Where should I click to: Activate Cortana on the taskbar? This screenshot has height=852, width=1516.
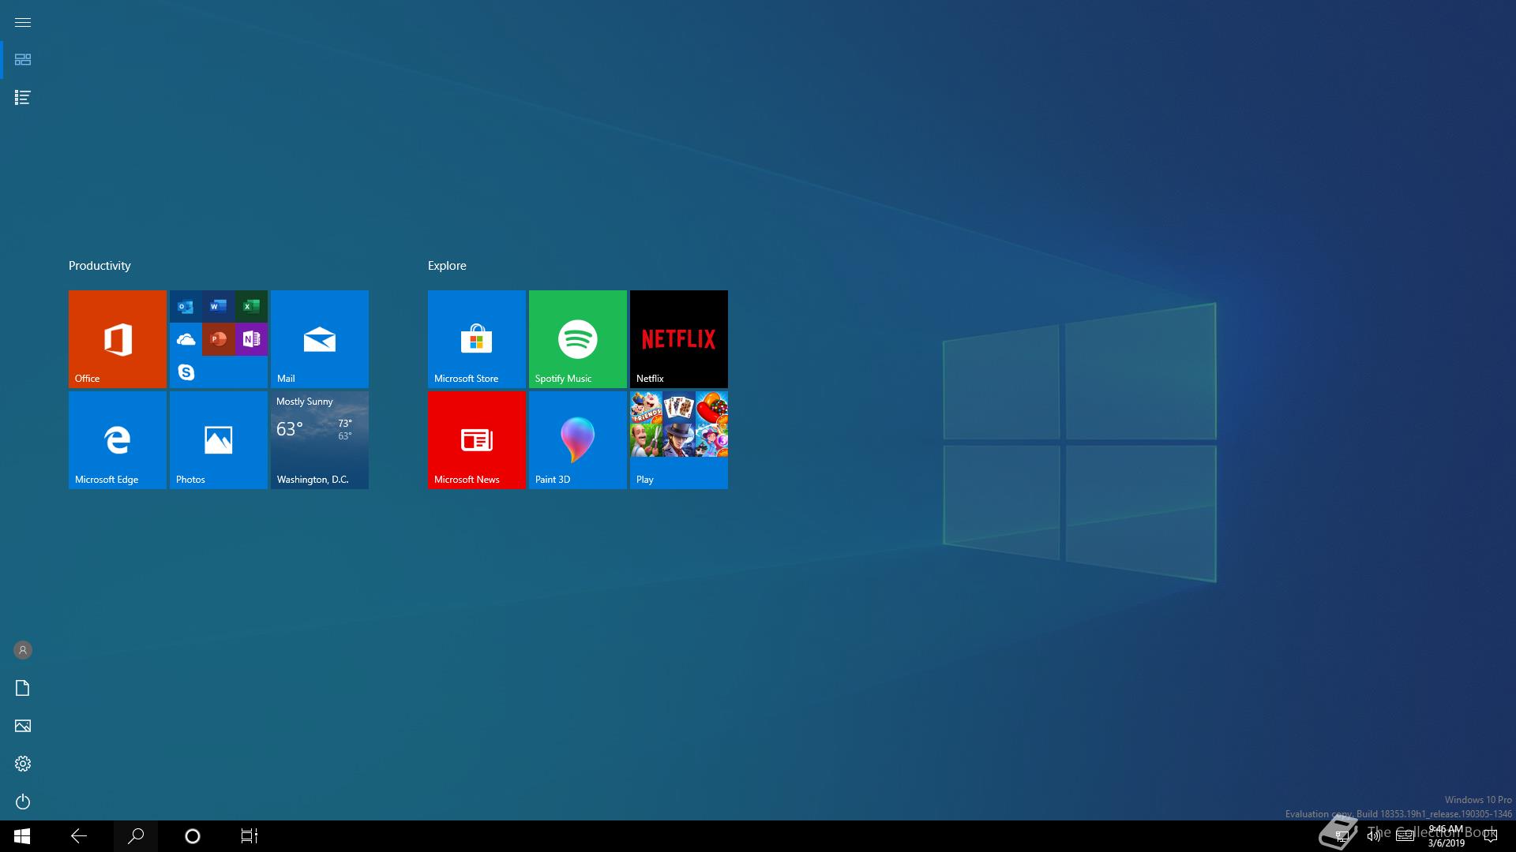click(192, 835)
